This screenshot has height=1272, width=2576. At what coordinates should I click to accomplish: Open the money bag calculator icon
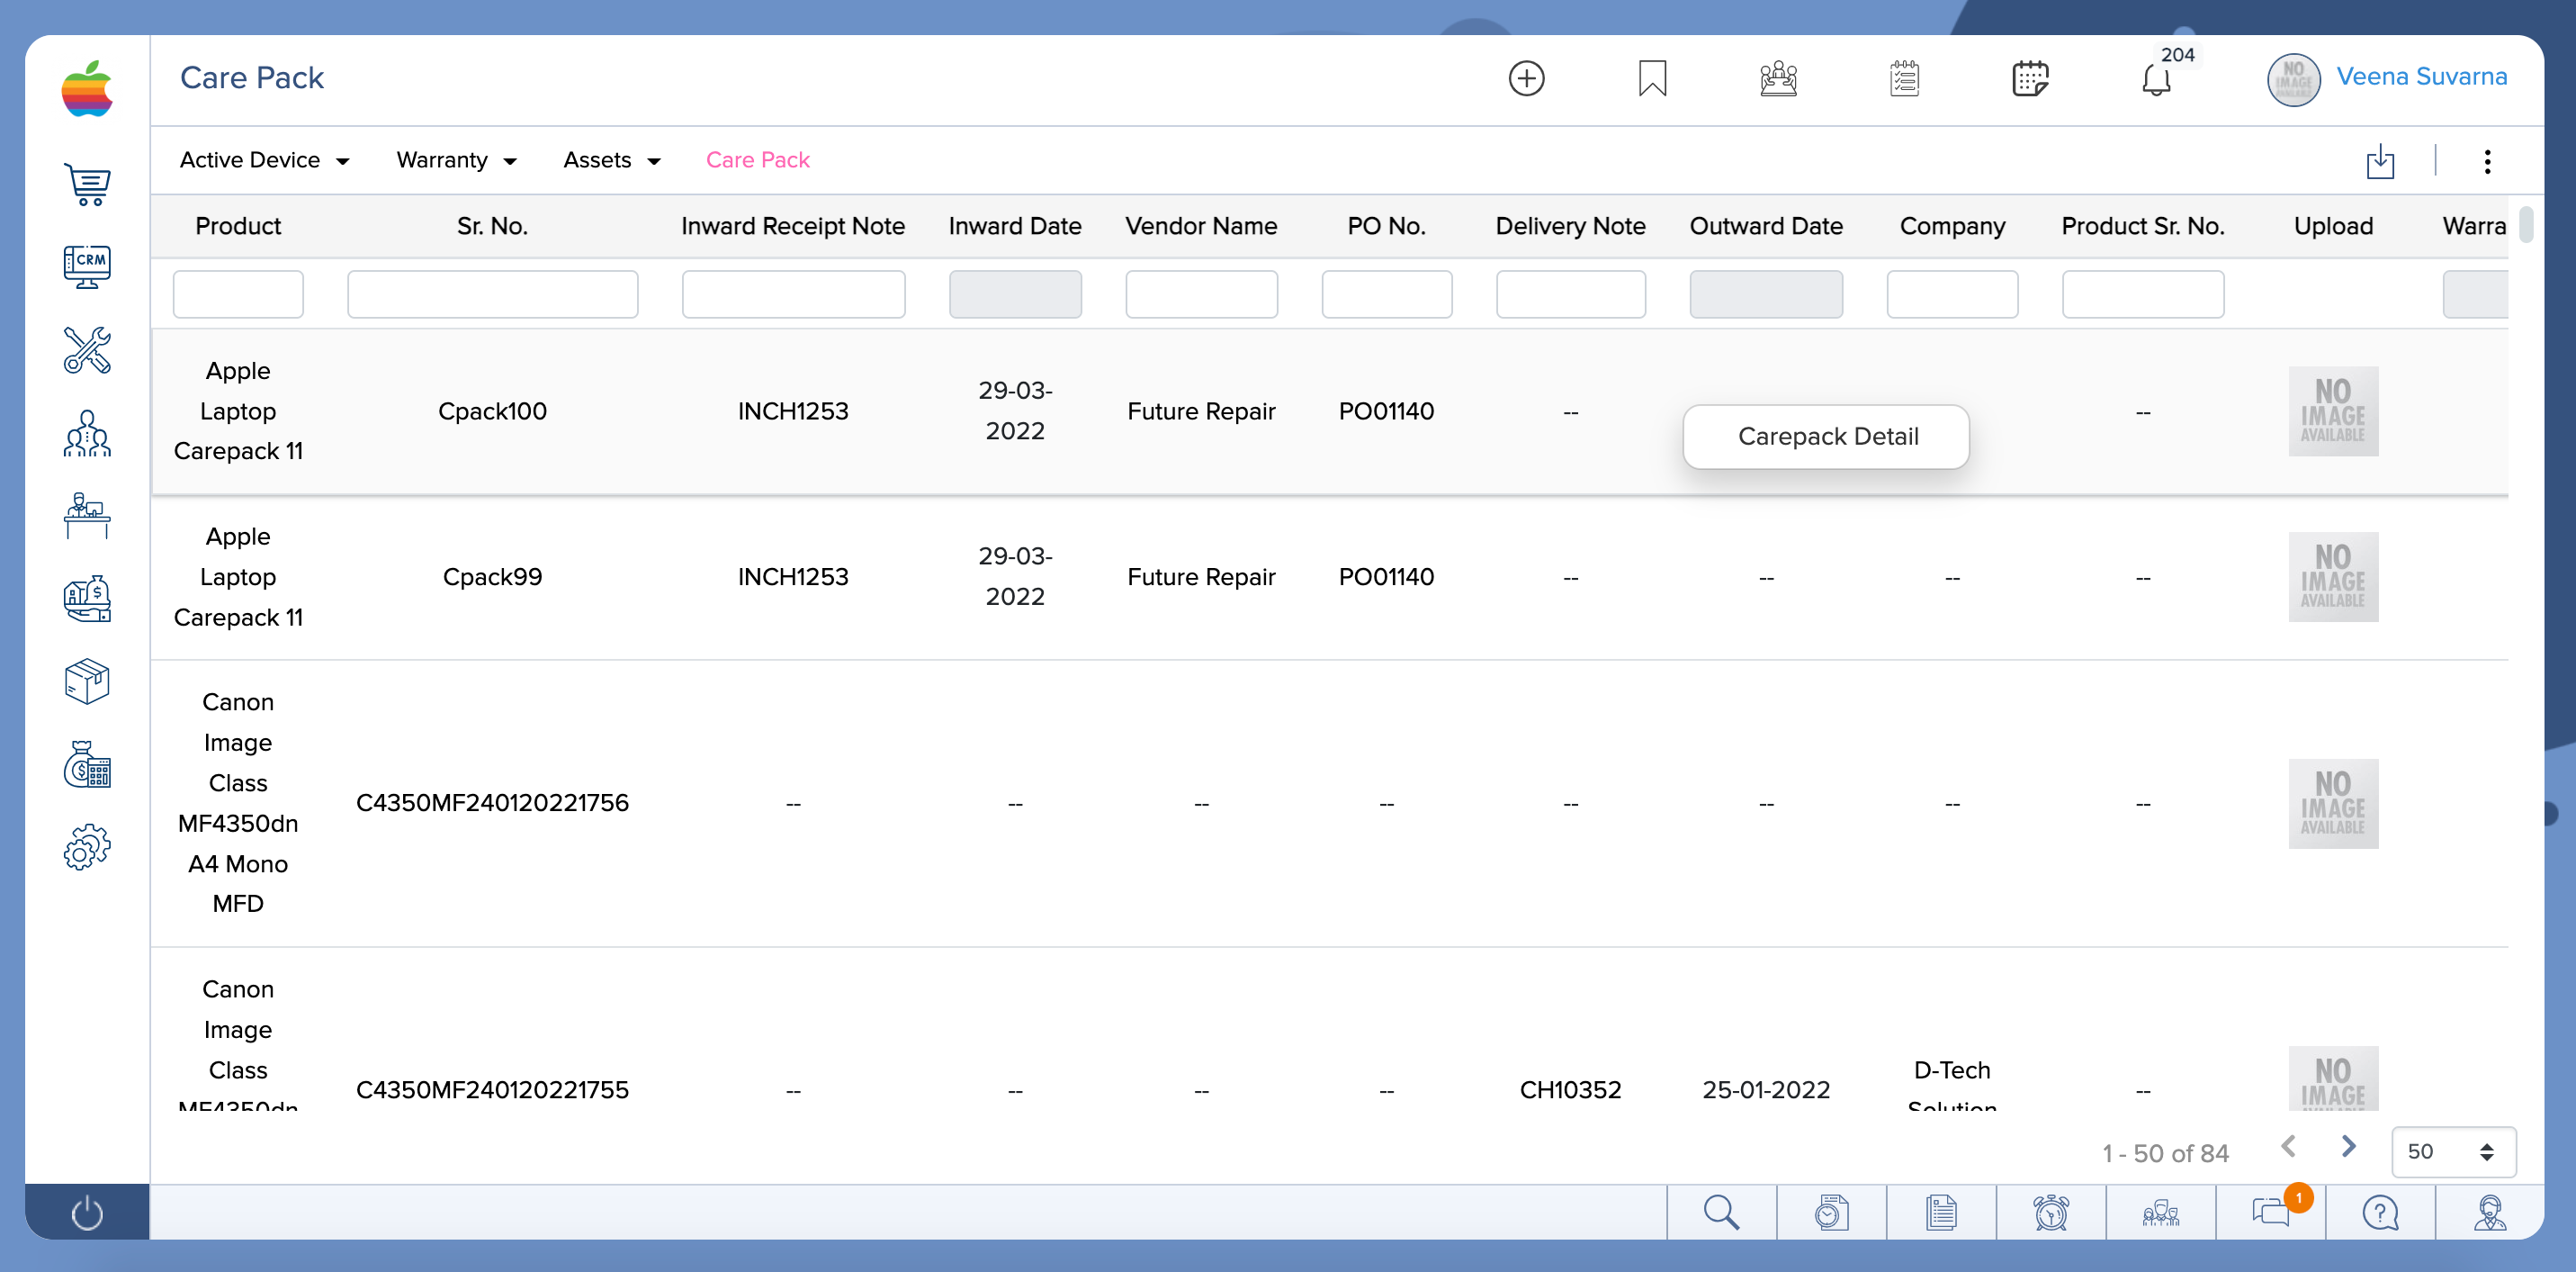coord(87,764)
